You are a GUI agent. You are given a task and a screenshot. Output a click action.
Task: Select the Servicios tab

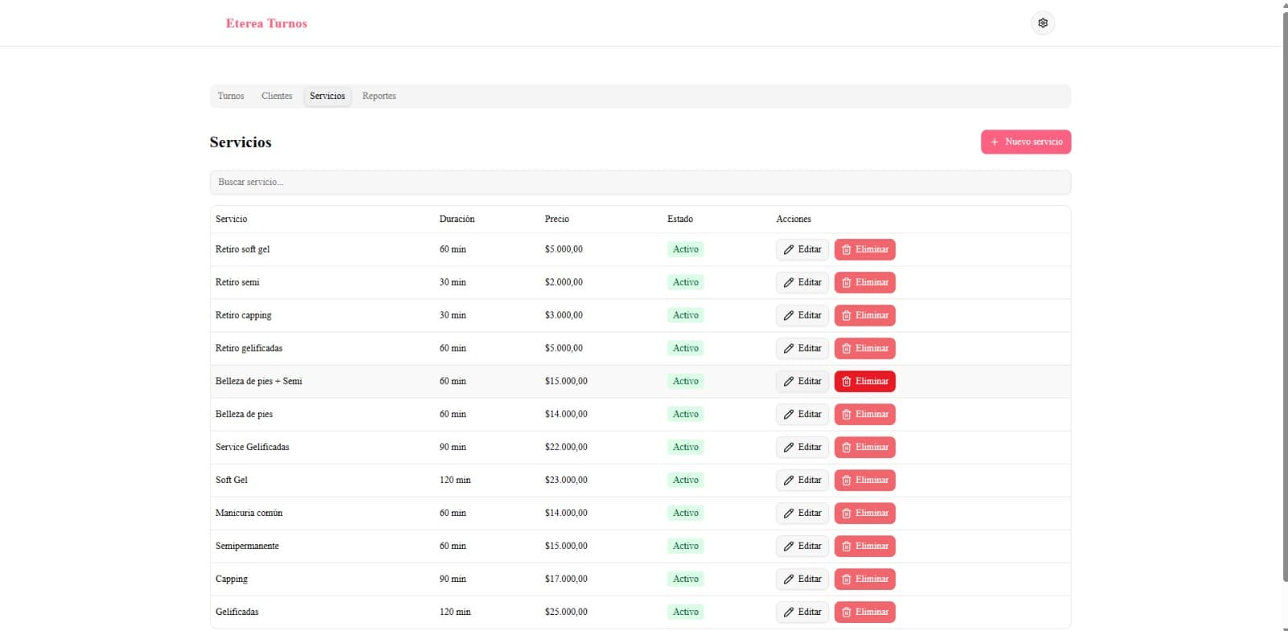(328, 96)
